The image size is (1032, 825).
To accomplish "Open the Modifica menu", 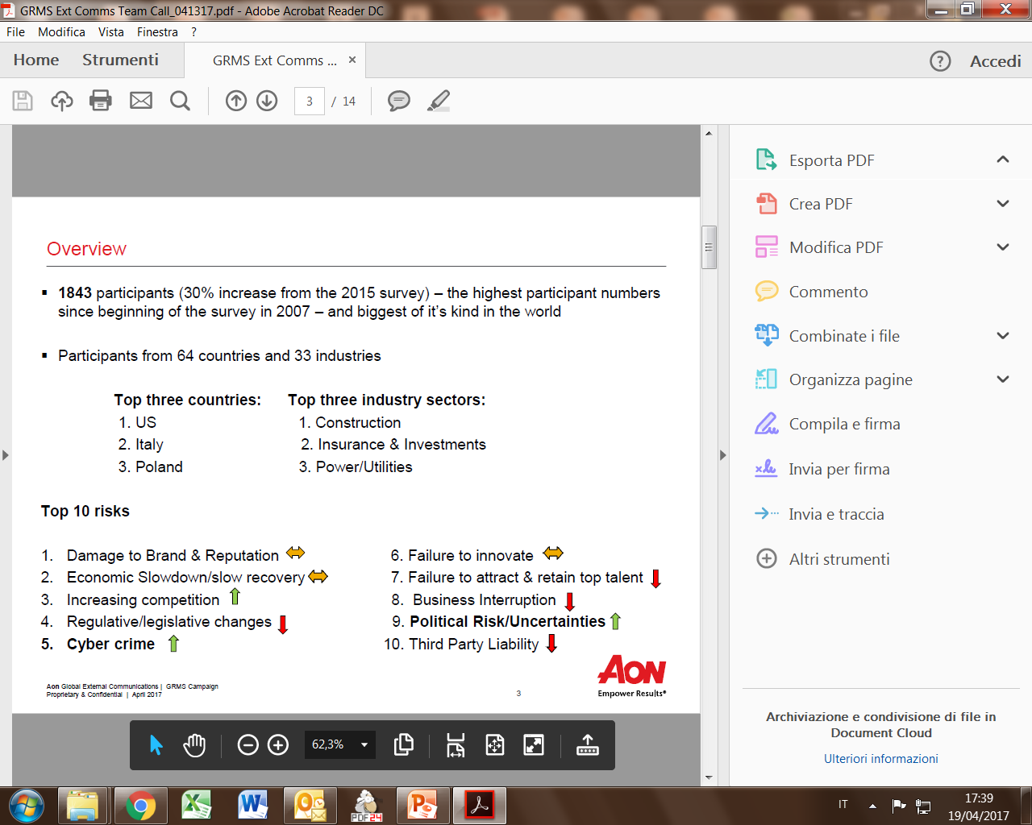I will click(61, 32).
